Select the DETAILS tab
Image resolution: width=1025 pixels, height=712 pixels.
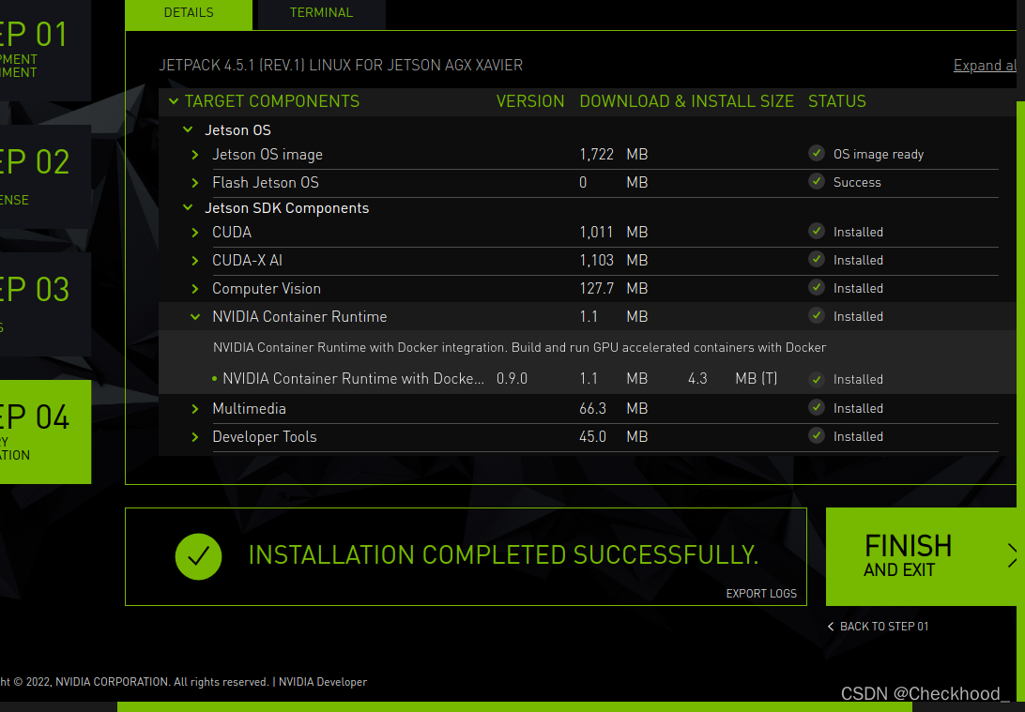tap(189, 14)
